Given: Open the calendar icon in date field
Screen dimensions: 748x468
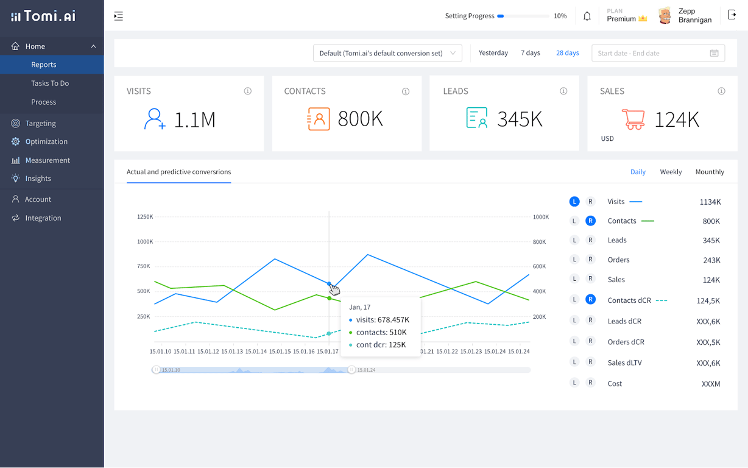Looking at the screenshot, I should [714, 53].
